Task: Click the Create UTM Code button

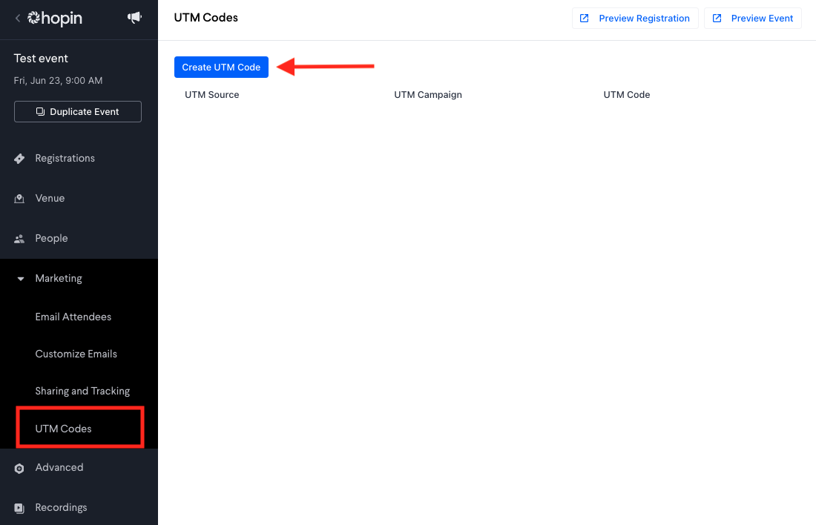Action: point(221,67)
